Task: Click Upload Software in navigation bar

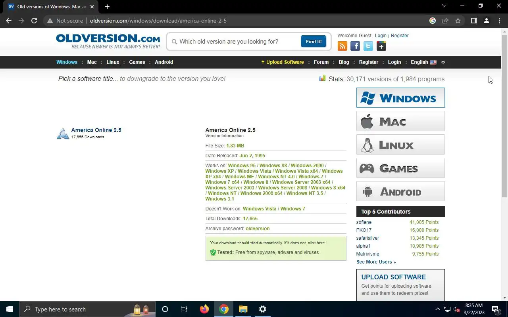Action: [283, 62]
